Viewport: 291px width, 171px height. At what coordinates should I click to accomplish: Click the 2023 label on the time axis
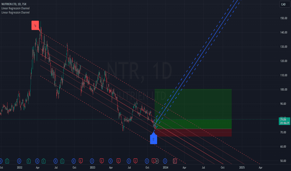[x=92, y=168]
